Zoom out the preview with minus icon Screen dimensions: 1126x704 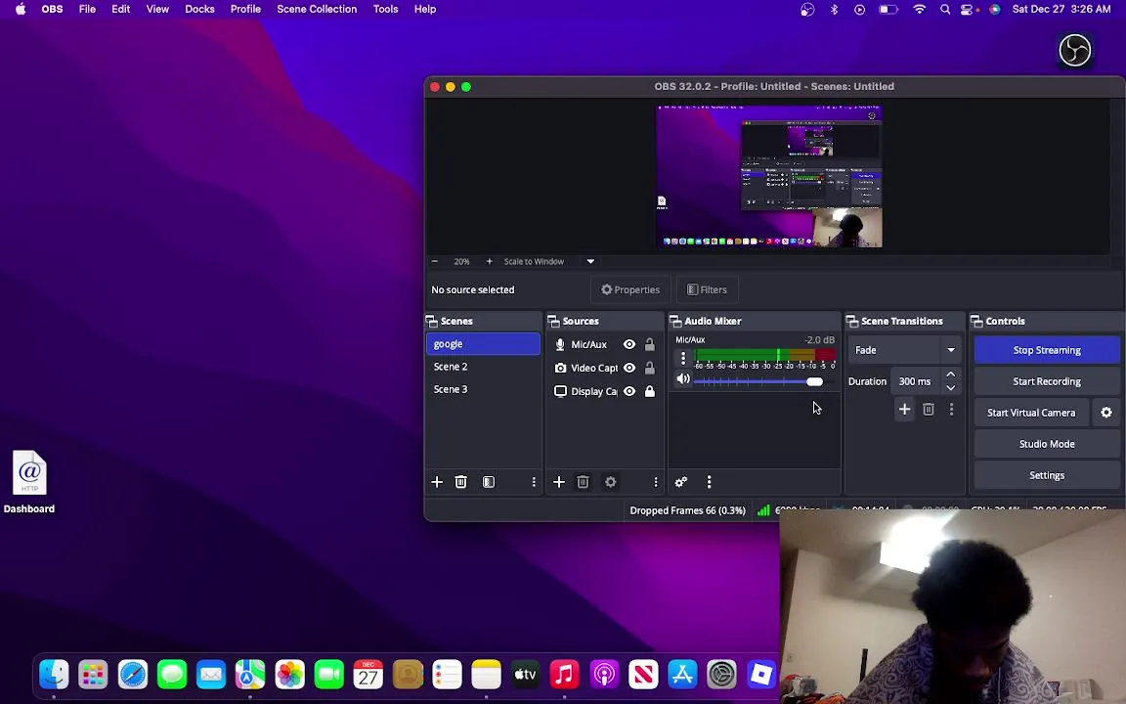click(x=434, y=261)
